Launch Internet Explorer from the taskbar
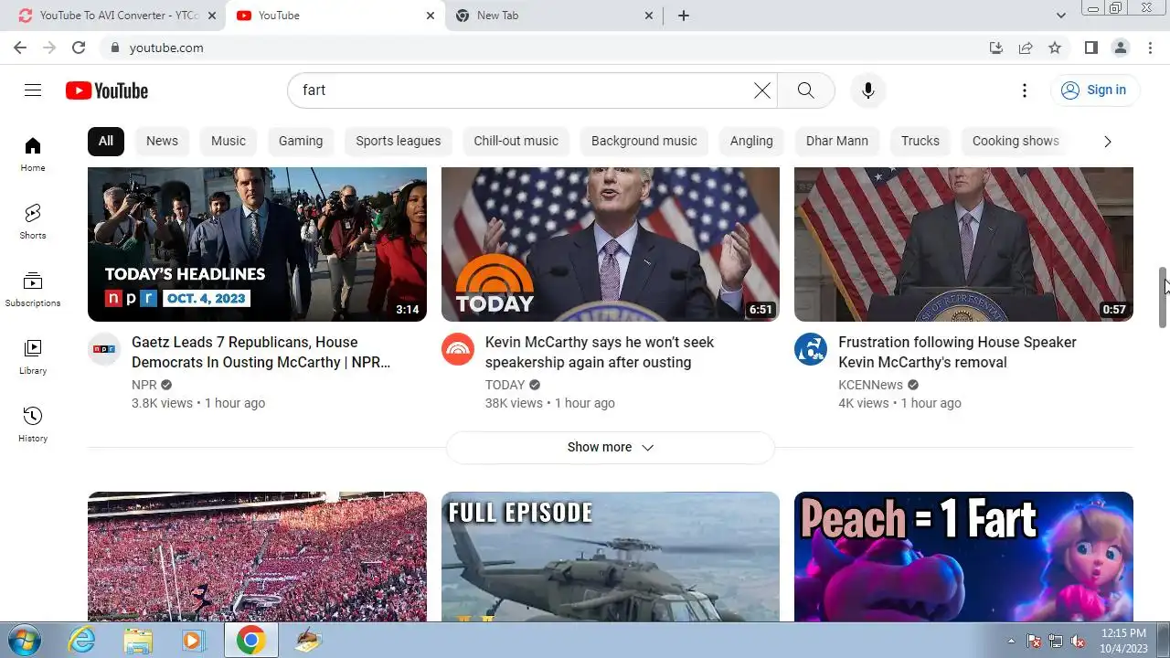The width and height of the screenshot is (1170, 658). (x=82, y=640)
